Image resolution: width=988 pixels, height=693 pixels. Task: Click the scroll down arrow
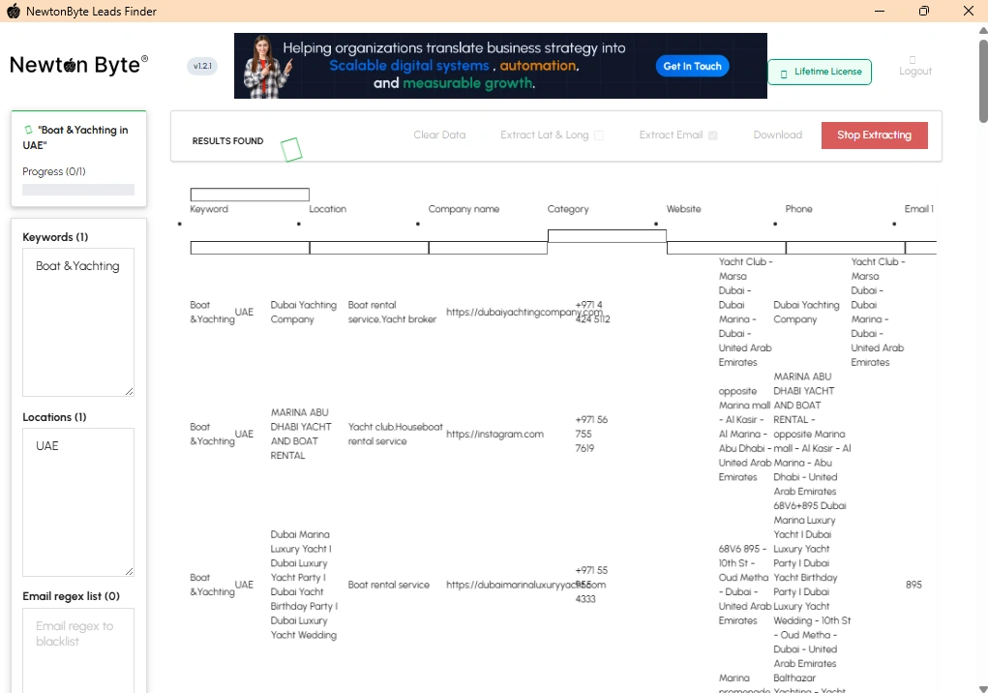point(983,688)
